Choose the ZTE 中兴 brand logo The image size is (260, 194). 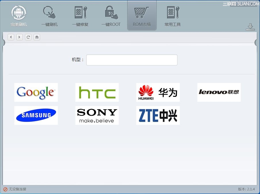tap(158, 115)
